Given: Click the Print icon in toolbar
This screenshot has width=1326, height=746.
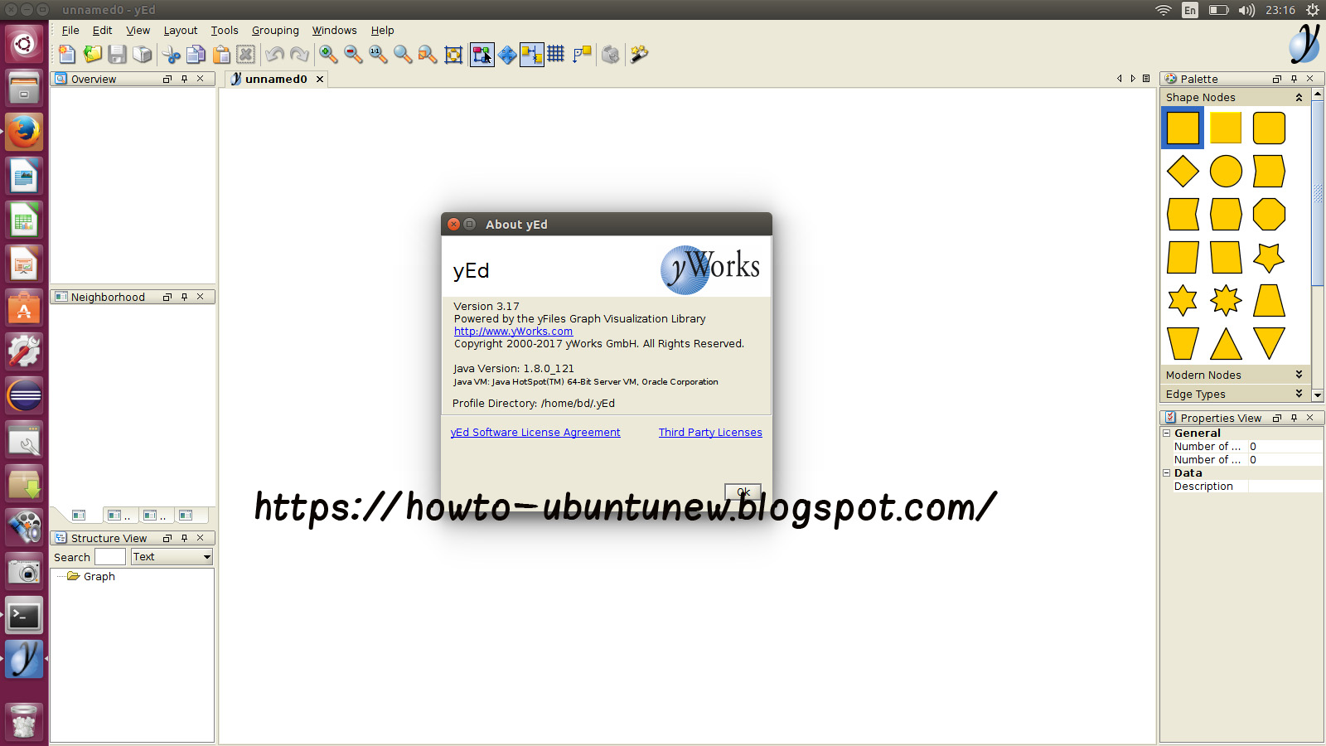Looking at the screenshot, I should point(143,55).
